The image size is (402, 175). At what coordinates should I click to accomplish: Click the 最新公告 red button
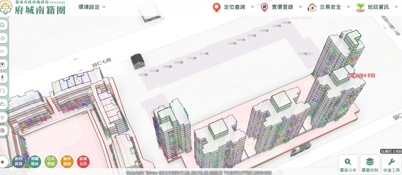point(83,161)
